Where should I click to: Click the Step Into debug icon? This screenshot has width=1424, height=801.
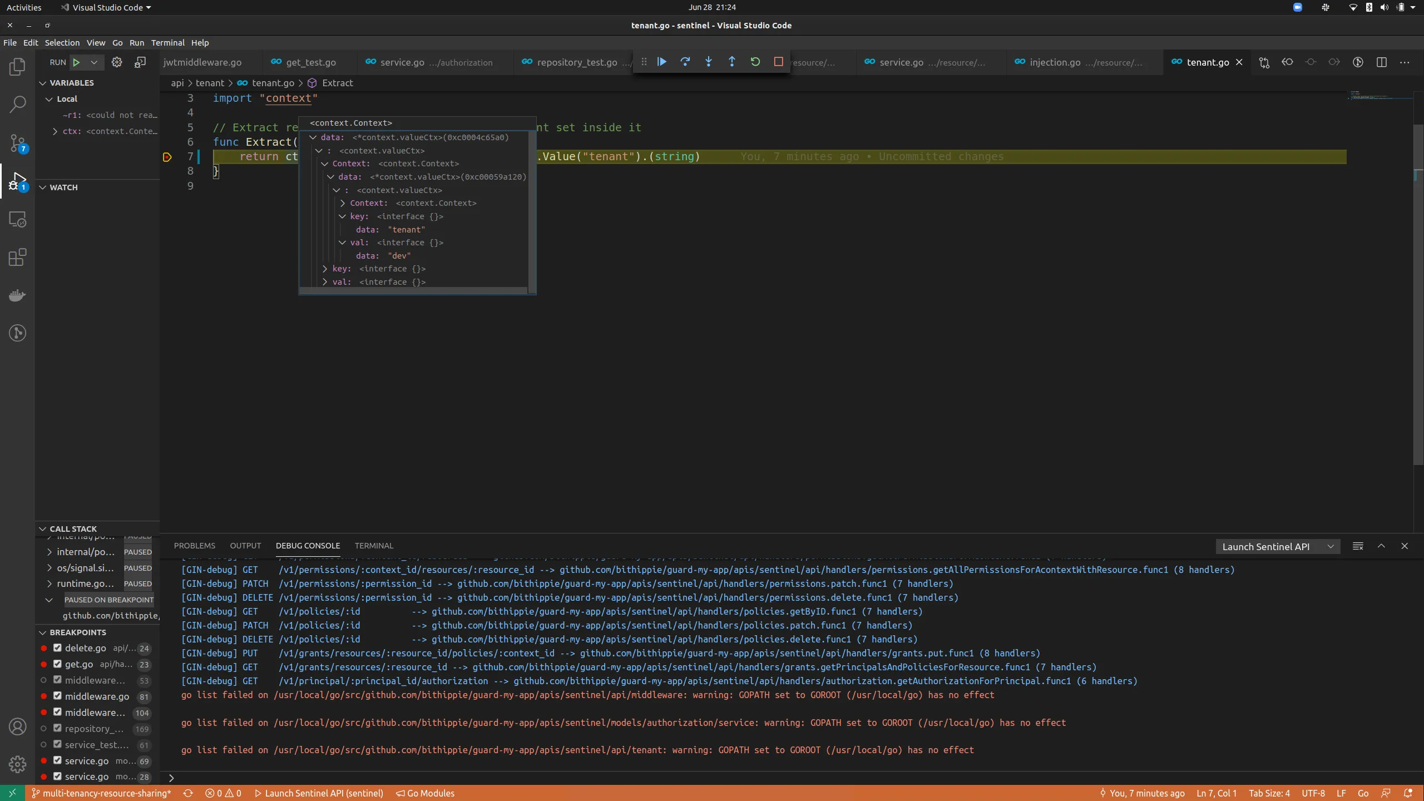708,62
